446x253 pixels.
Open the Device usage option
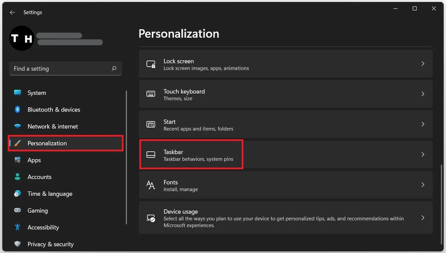point(286,218)
